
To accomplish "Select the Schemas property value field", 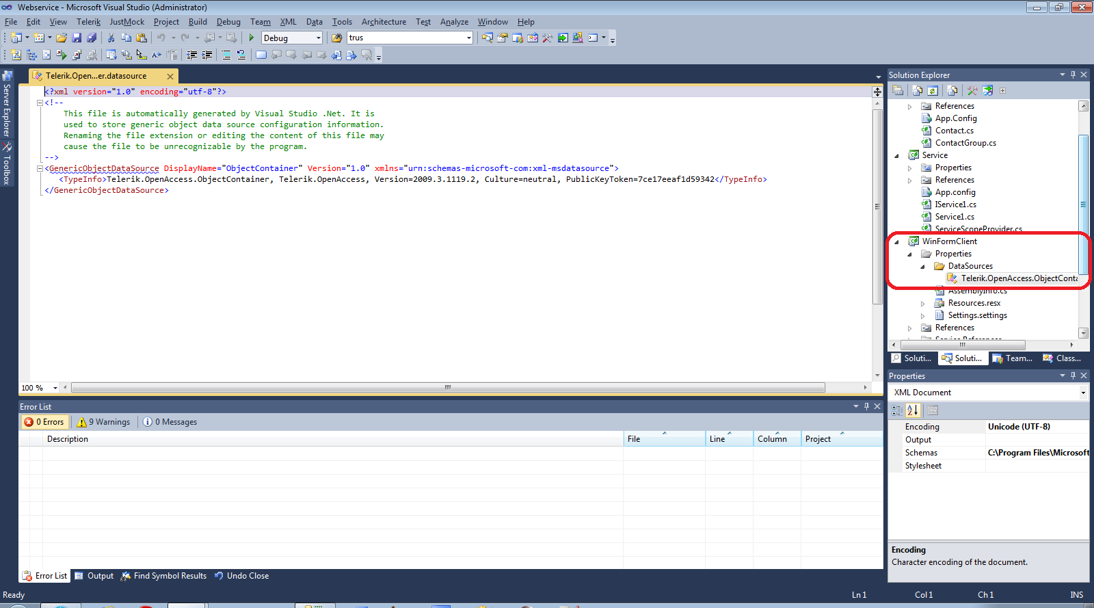I will [x=1038, y=453].
